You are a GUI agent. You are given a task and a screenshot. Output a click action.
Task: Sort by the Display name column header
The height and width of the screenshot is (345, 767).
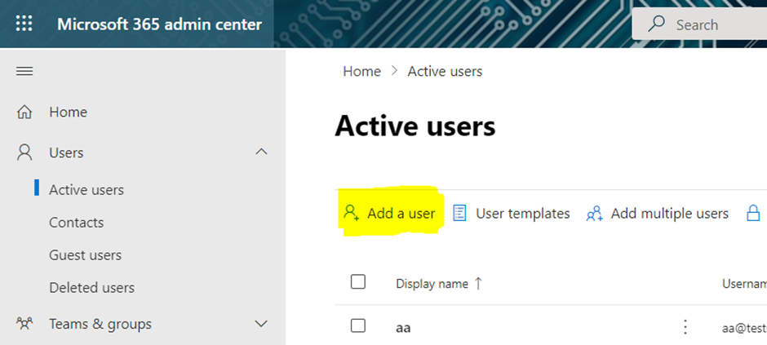point(432,284)
